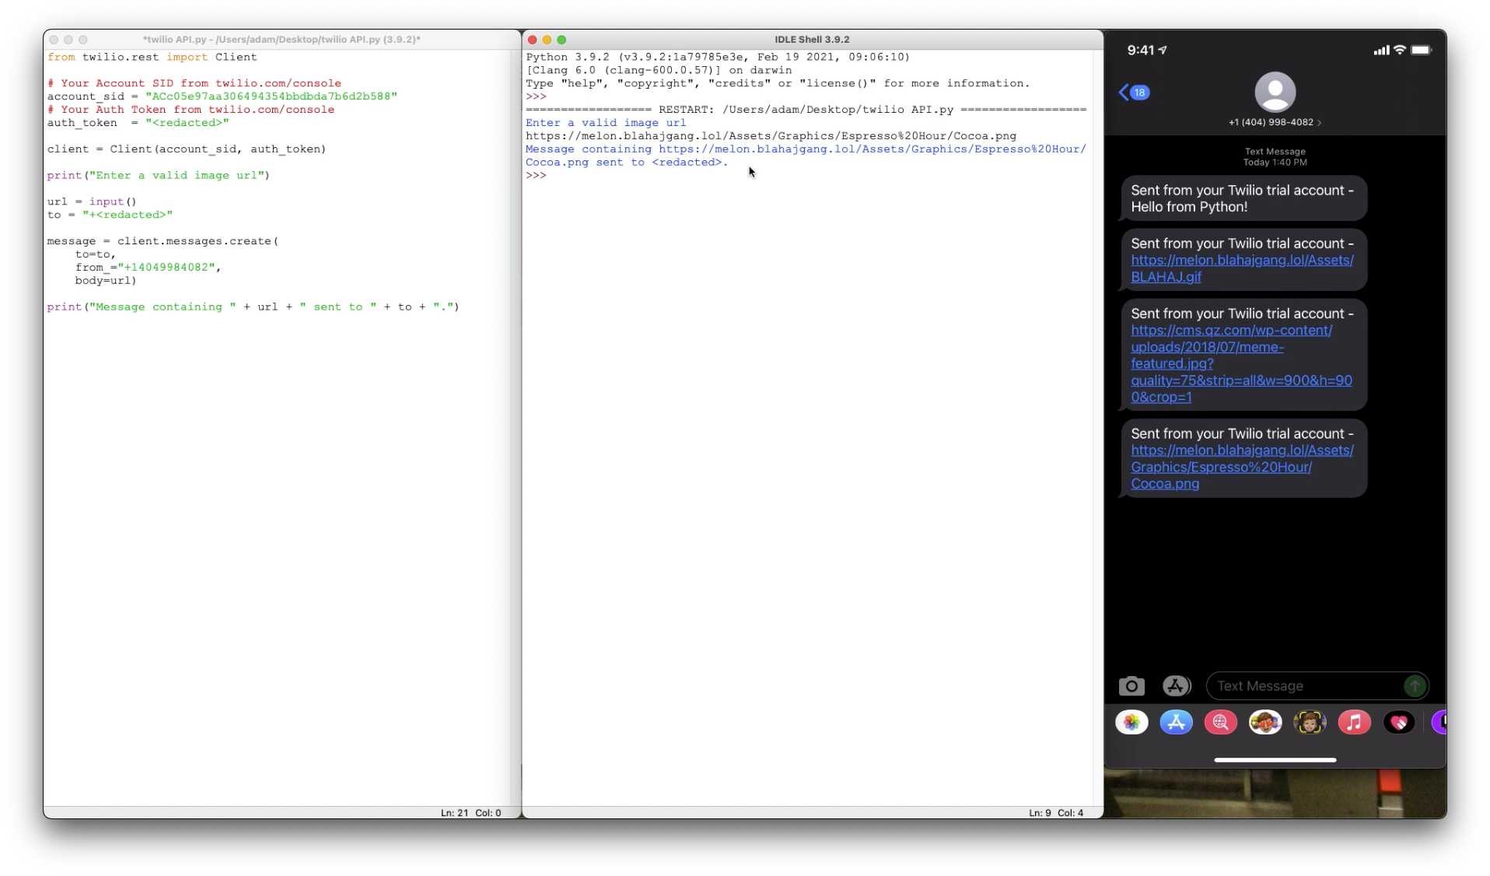Open the cms.qz.com meme-featured link
The image size is (1490, 876).
1241,363
